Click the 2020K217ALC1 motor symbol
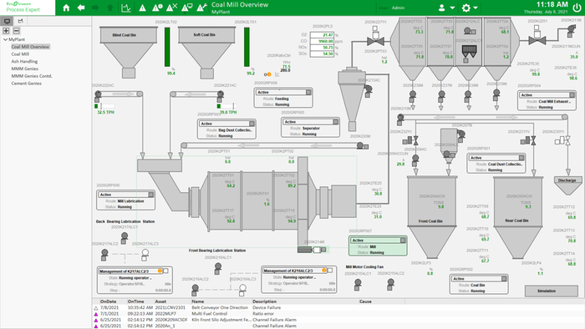Screen dimensions: 585x329 pyautogui.click(x=125, y=238)
